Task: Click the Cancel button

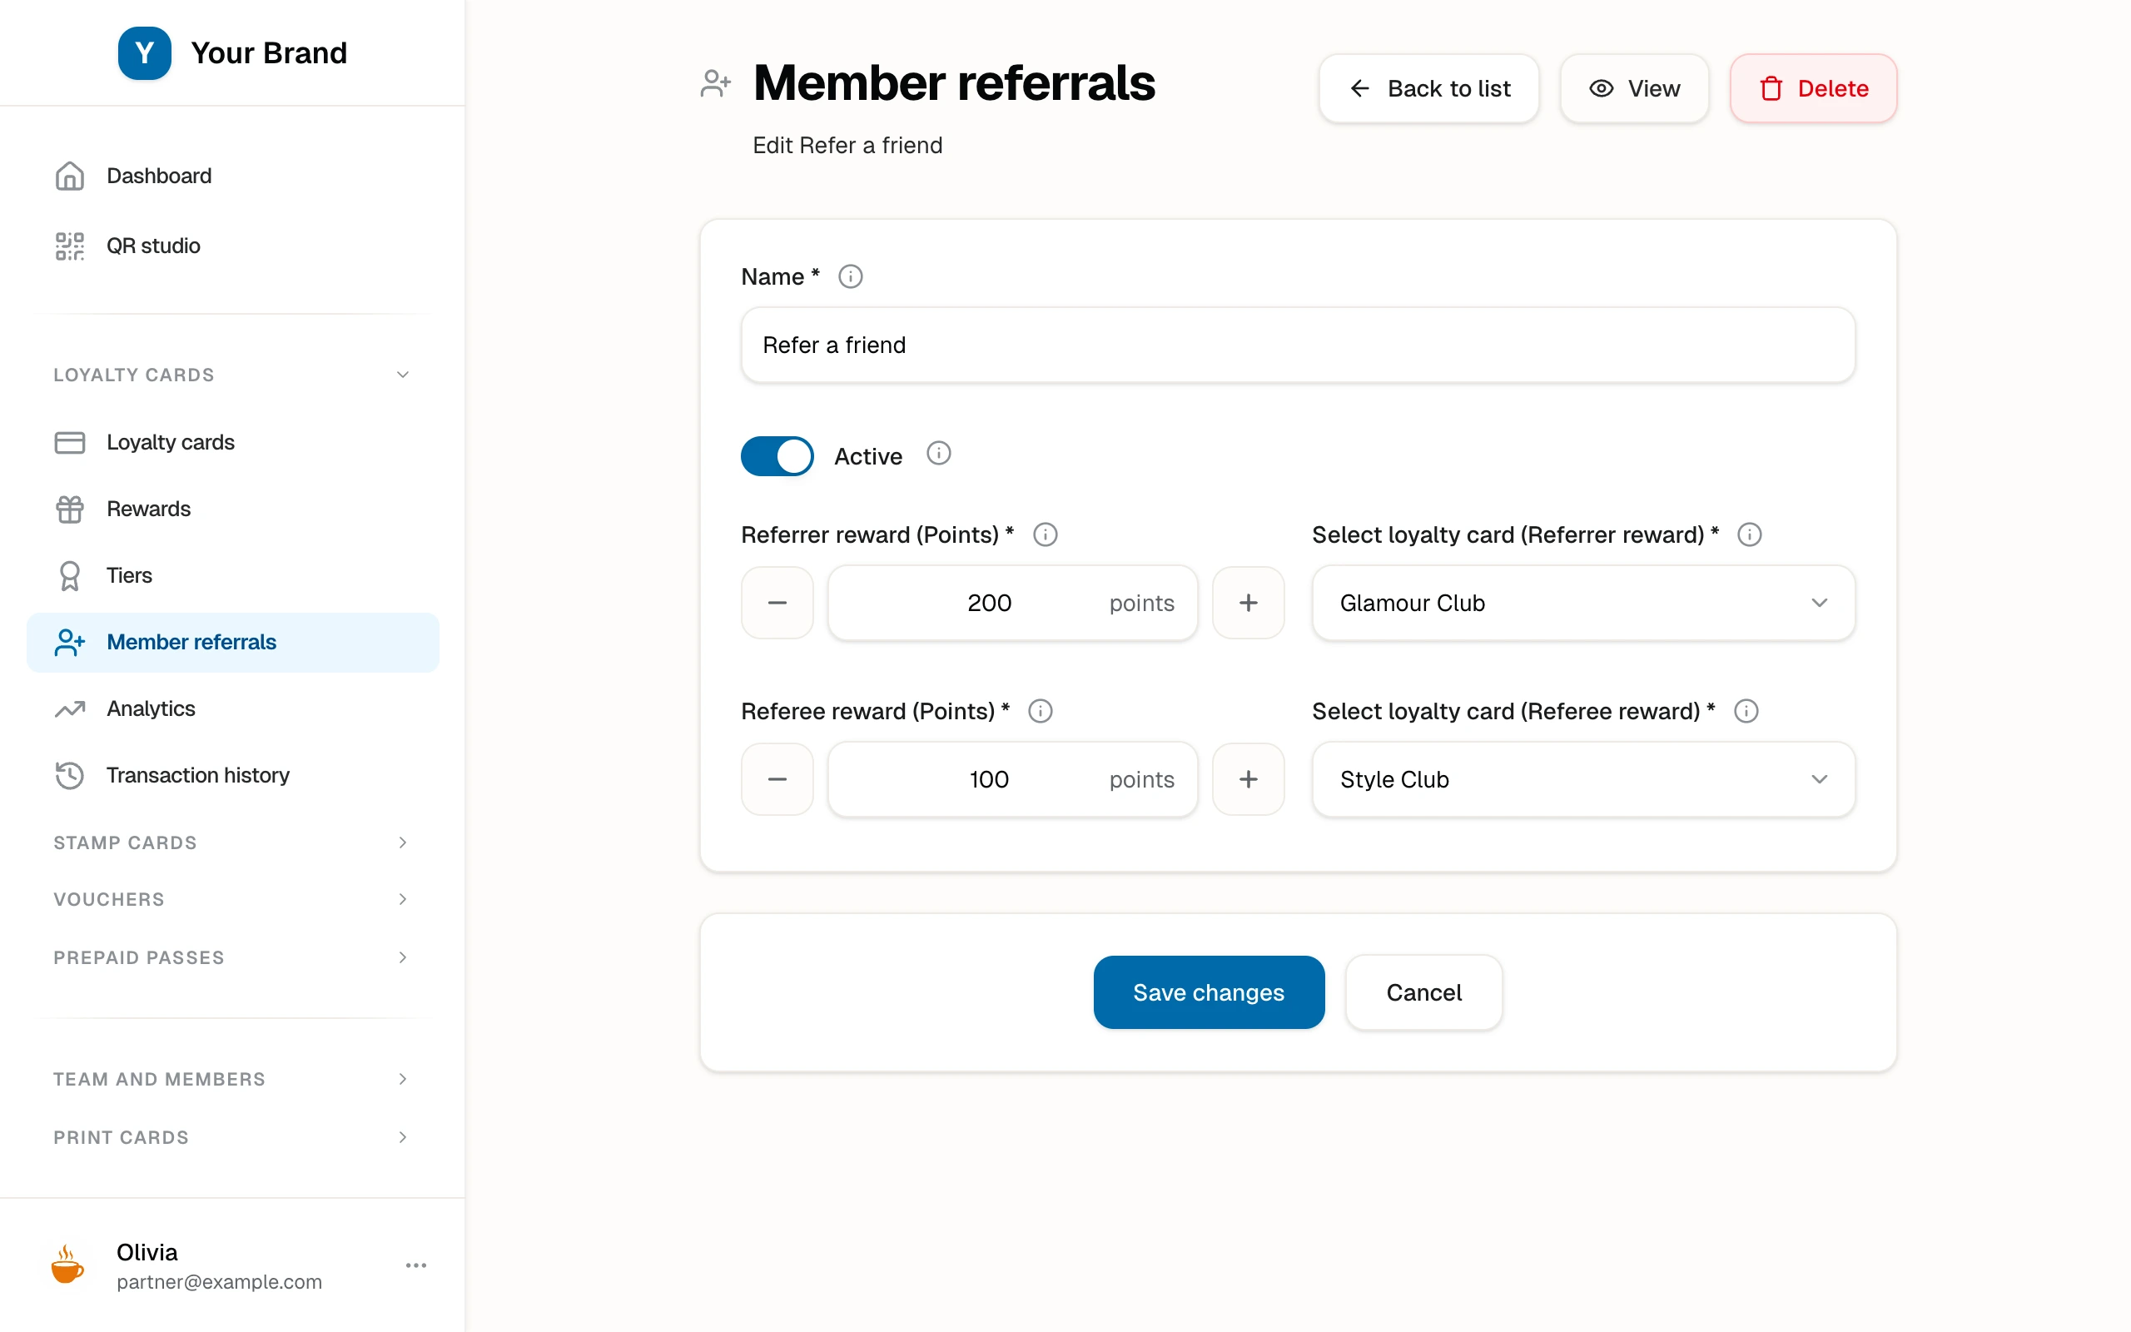Action: point(1424,992)
